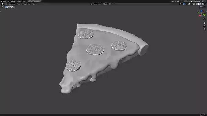Switch to wireframe viewport shading

tap(197, 4)
